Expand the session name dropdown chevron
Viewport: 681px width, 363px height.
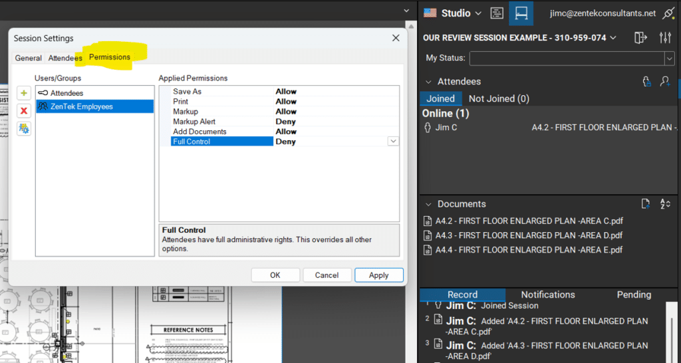[613, 38]
